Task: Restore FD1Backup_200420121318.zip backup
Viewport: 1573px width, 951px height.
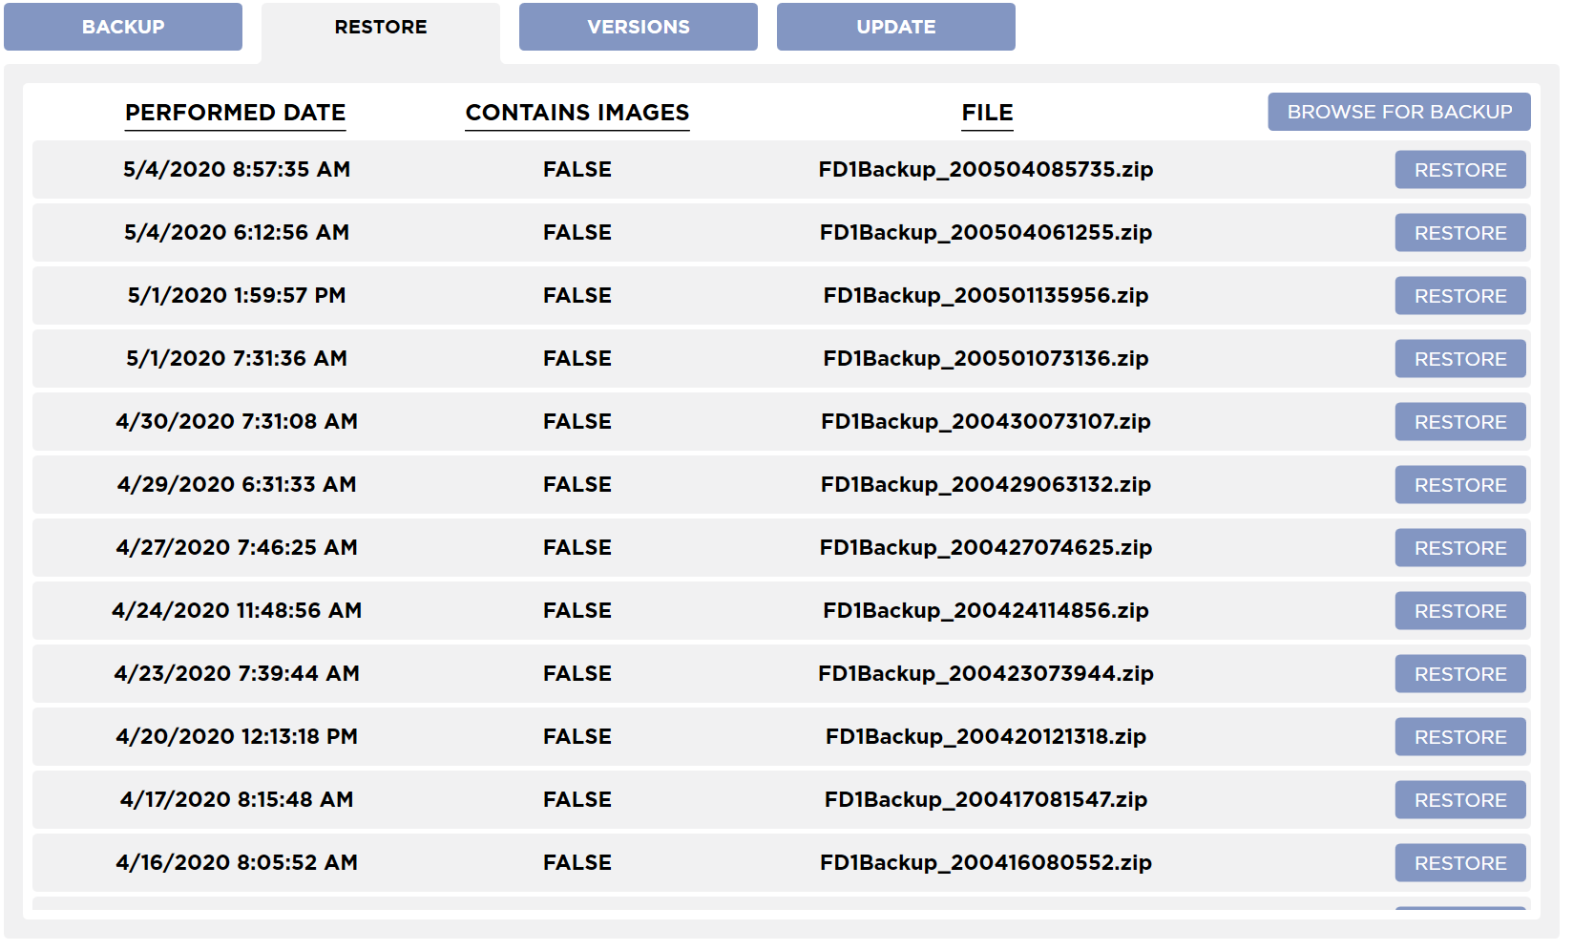Action: pos(1459,737)
